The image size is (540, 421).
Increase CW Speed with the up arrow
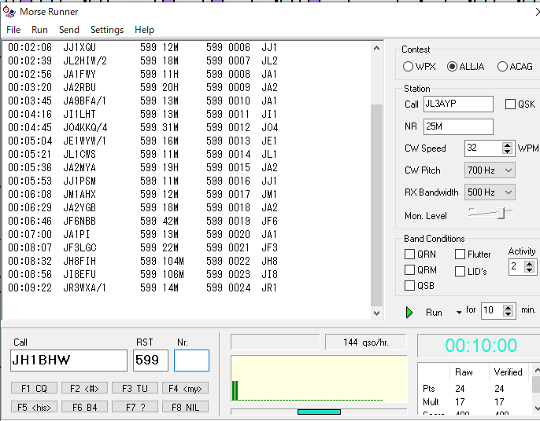[x=508, y=145]
